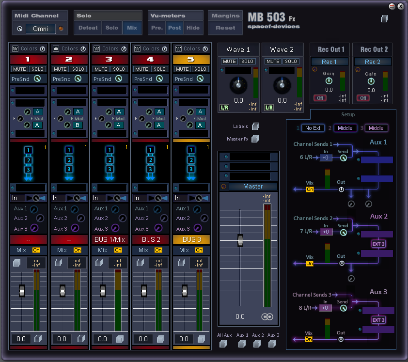Viewport: 408px width, 362px height.
Task: Select Solo mode in Solo section
Action: click(111, 28)
